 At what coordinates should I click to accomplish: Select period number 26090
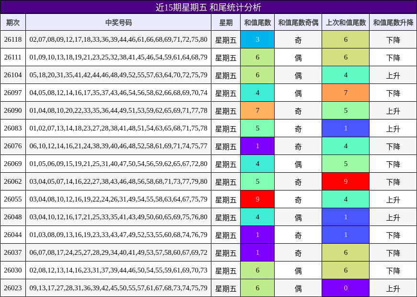pos(13,110)
